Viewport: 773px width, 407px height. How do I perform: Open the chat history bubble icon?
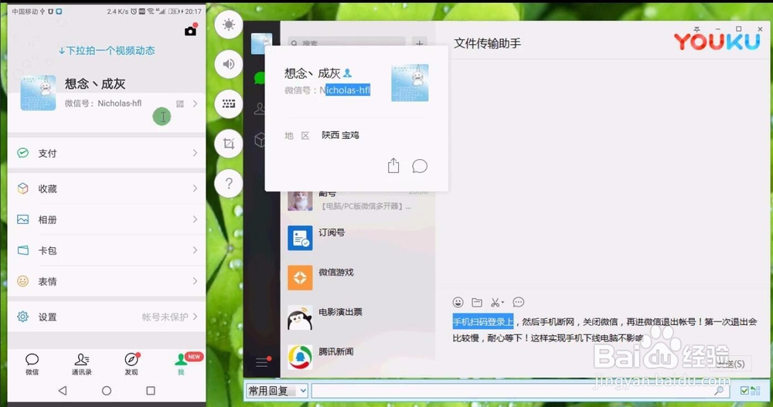(519, 302)
